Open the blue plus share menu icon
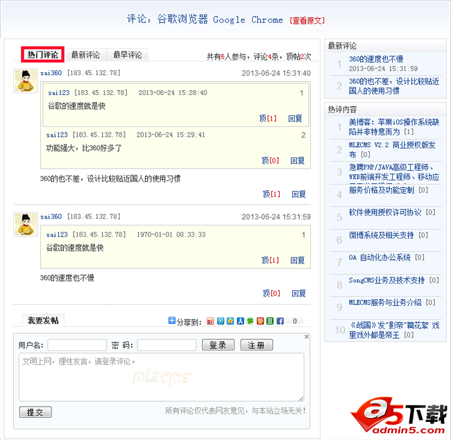Screen dimensions: 451x440 click(171, 321)
